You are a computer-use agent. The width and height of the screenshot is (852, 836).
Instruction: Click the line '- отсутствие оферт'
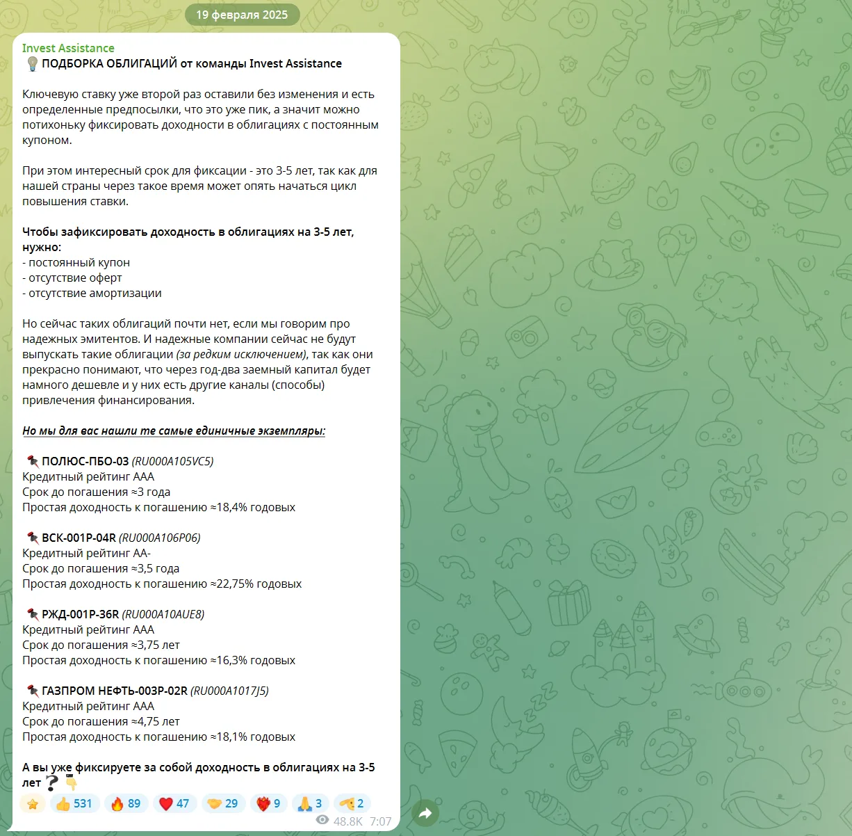point(72,278)
